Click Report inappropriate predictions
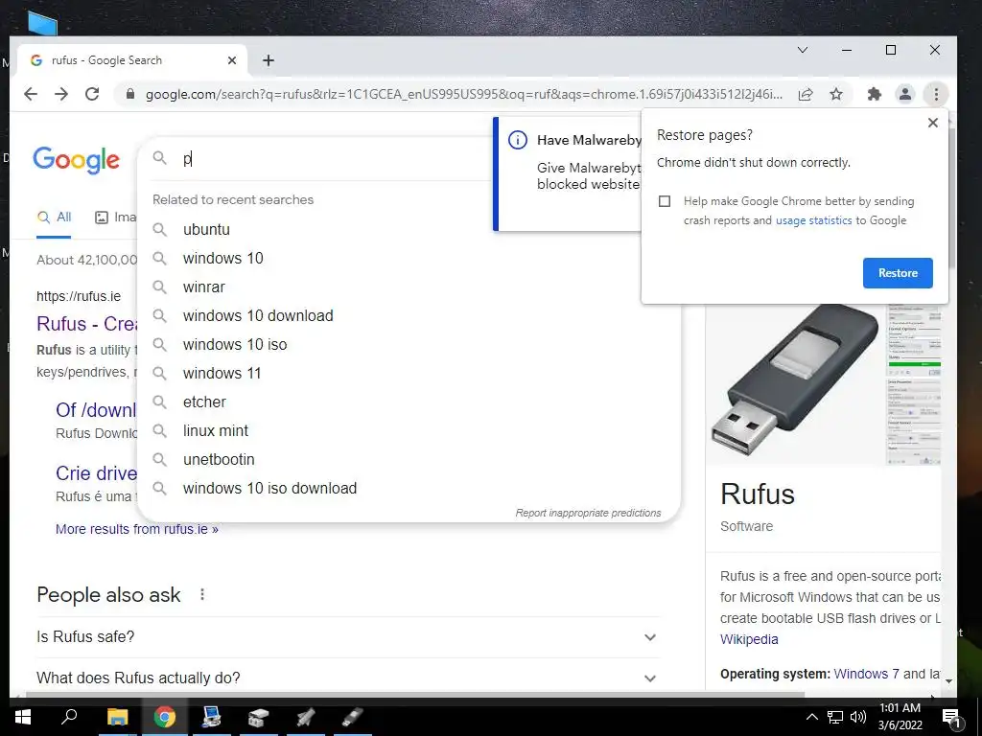Image resolution: width=982 pixels, height=736 pixels. coord(588,514)
